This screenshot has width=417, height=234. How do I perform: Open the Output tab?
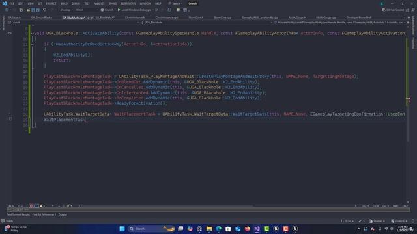pos(63,214)
